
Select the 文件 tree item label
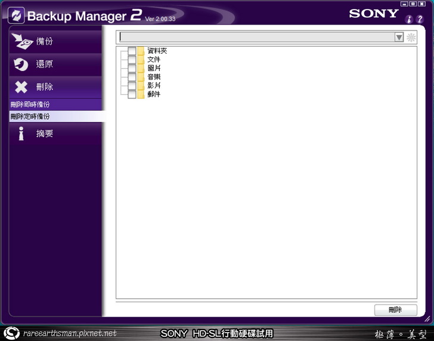pos(154,60)
